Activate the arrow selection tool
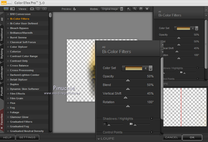This screenshot has width=208, height=142. (129, 9)
